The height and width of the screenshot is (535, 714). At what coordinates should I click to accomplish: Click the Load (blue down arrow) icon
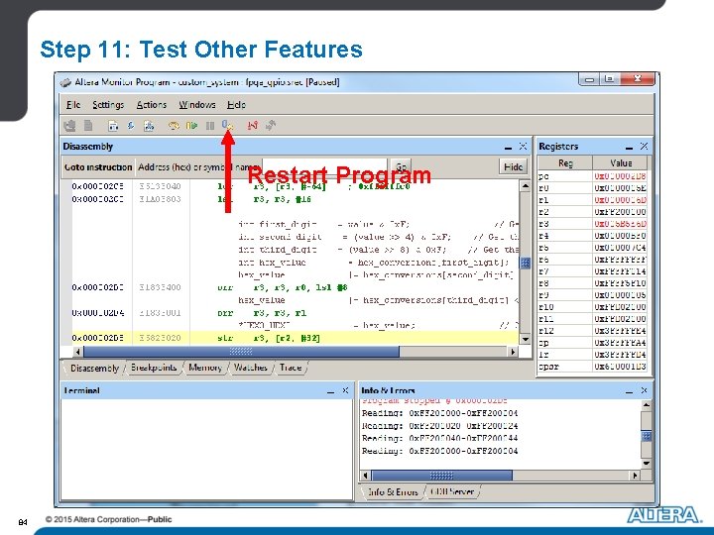[x=131, y=126]
